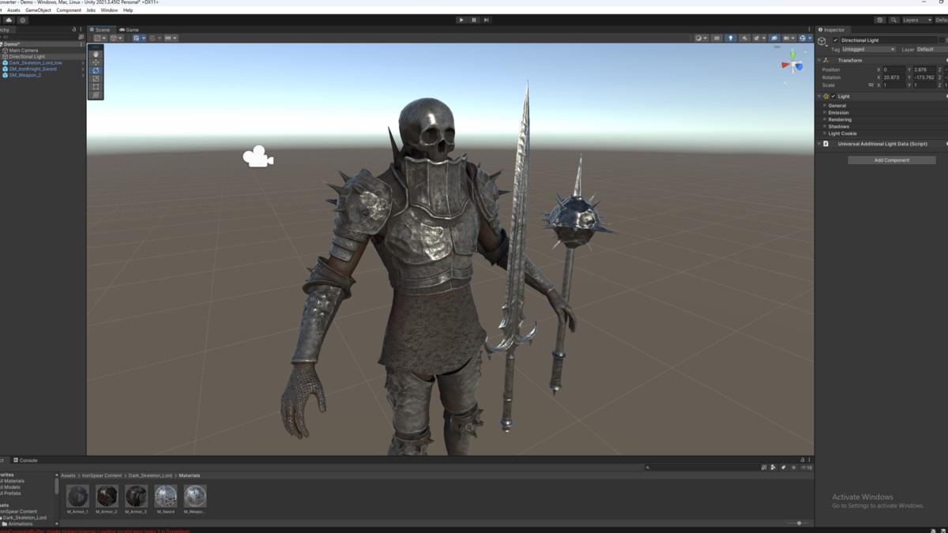Choose the Rect tool in scene overlay
This screenshot has width=948, height=533.
[x=96, y=87]
